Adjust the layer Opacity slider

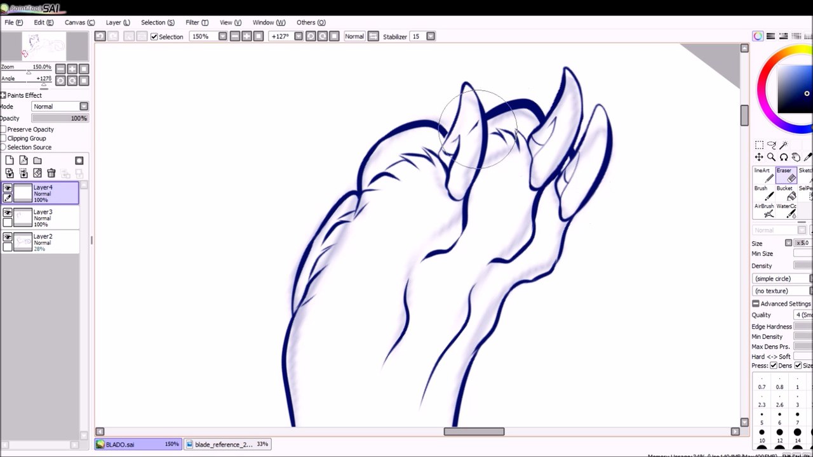click(60, 118)
